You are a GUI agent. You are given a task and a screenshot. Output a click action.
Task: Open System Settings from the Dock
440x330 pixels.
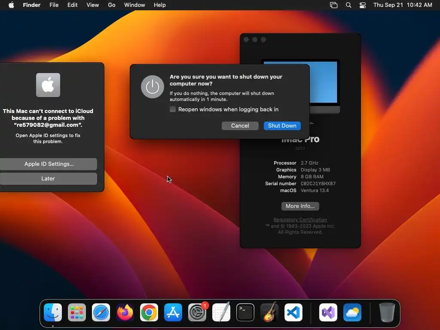(197, 312)
